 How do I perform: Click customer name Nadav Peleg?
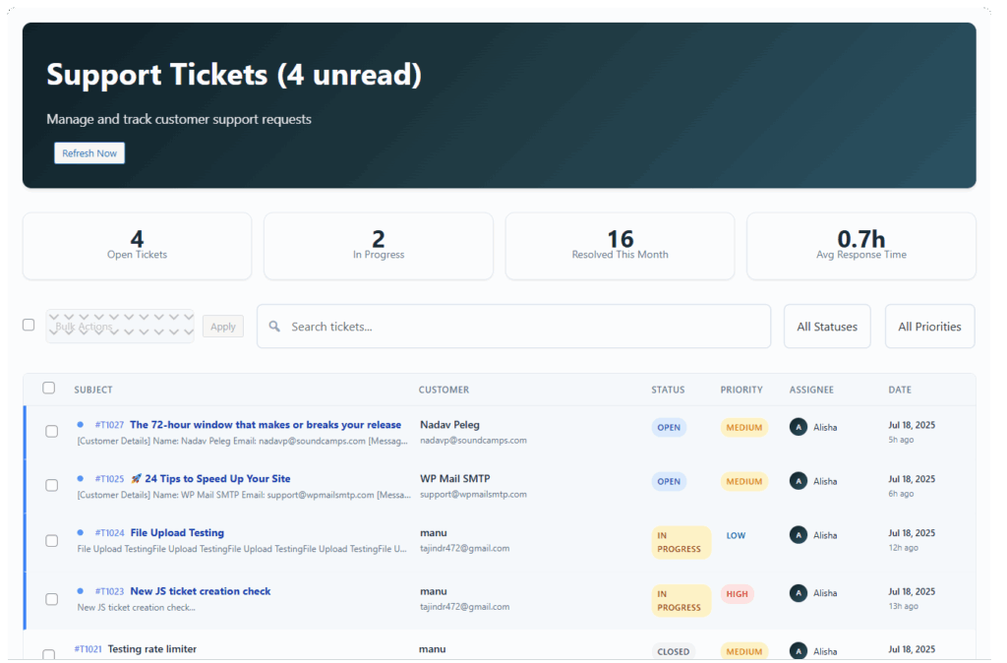tap(449, 425)
